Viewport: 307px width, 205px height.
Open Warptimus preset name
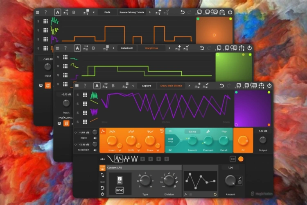tap(151, 48)
